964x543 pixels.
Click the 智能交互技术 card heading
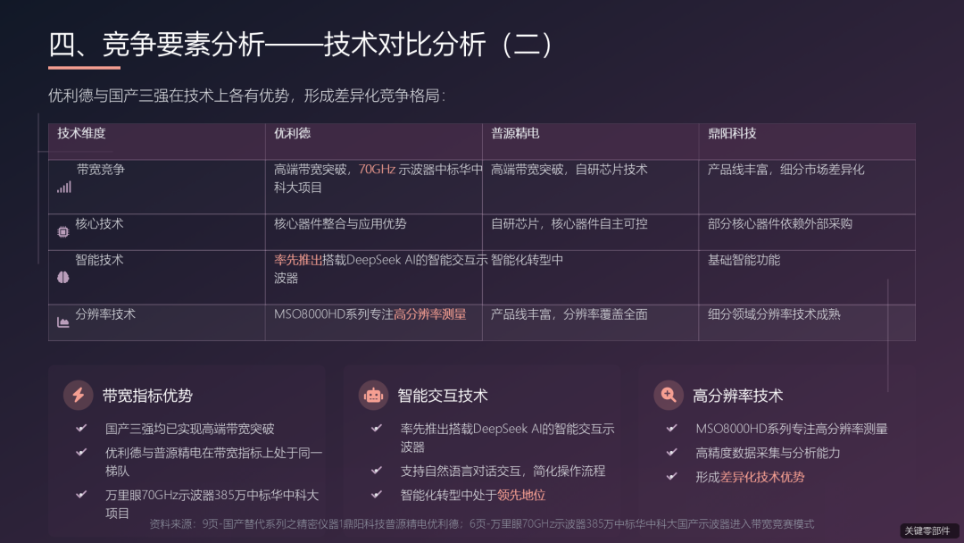(x=443, y=396)
